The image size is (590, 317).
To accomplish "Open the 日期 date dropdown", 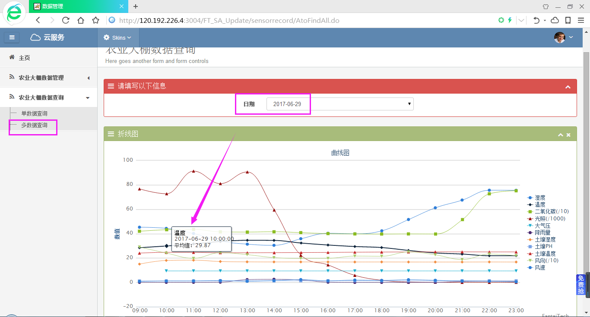I will pos(340,104).
